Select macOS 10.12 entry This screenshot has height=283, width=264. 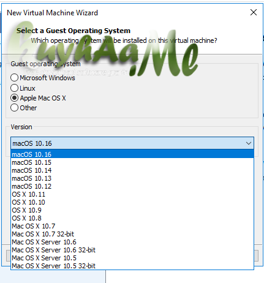pos(132,186)
